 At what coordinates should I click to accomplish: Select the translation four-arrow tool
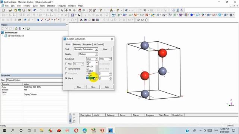[74, 10]
